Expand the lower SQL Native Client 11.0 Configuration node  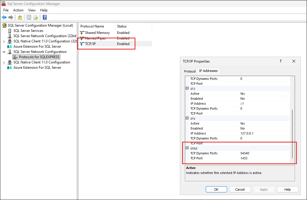4,63
